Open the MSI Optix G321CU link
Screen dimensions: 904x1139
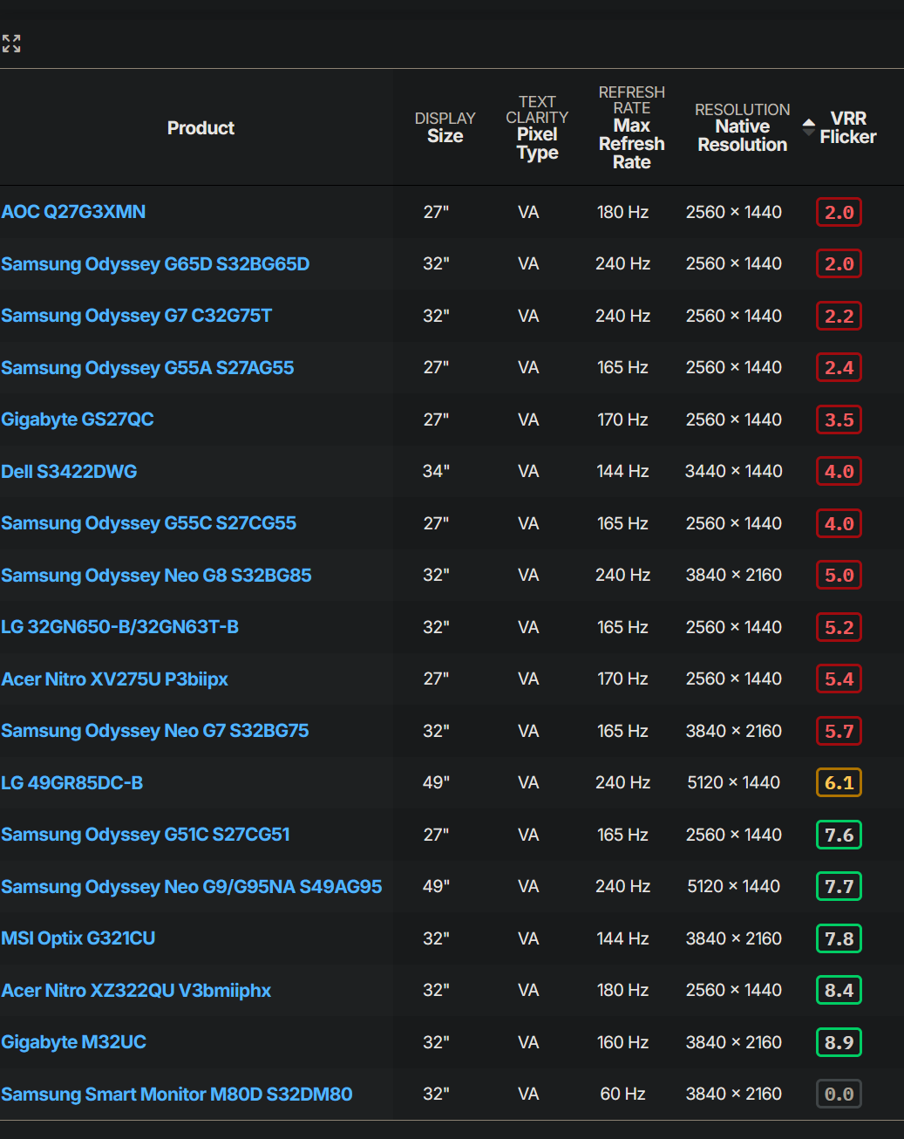[x=78, y=938]
